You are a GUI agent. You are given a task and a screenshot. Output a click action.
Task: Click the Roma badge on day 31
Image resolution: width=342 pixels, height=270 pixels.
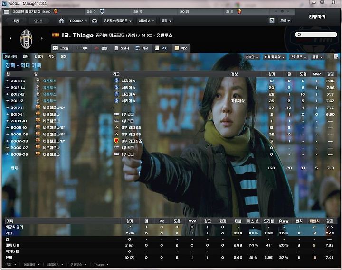point(239,11)
